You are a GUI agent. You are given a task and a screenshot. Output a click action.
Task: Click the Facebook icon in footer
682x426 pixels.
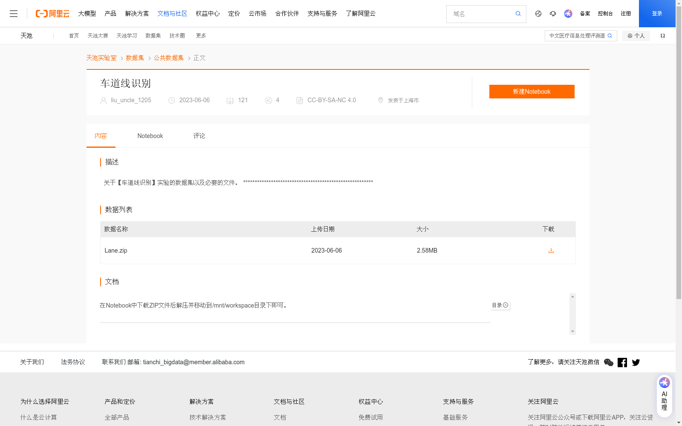click(622, 362)
